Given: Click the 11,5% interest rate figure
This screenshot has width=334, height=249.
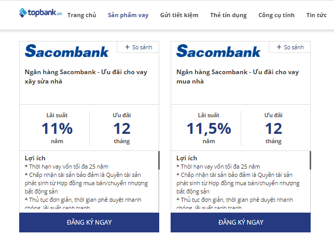Looking at the screenshot, I should click(208, 128).
